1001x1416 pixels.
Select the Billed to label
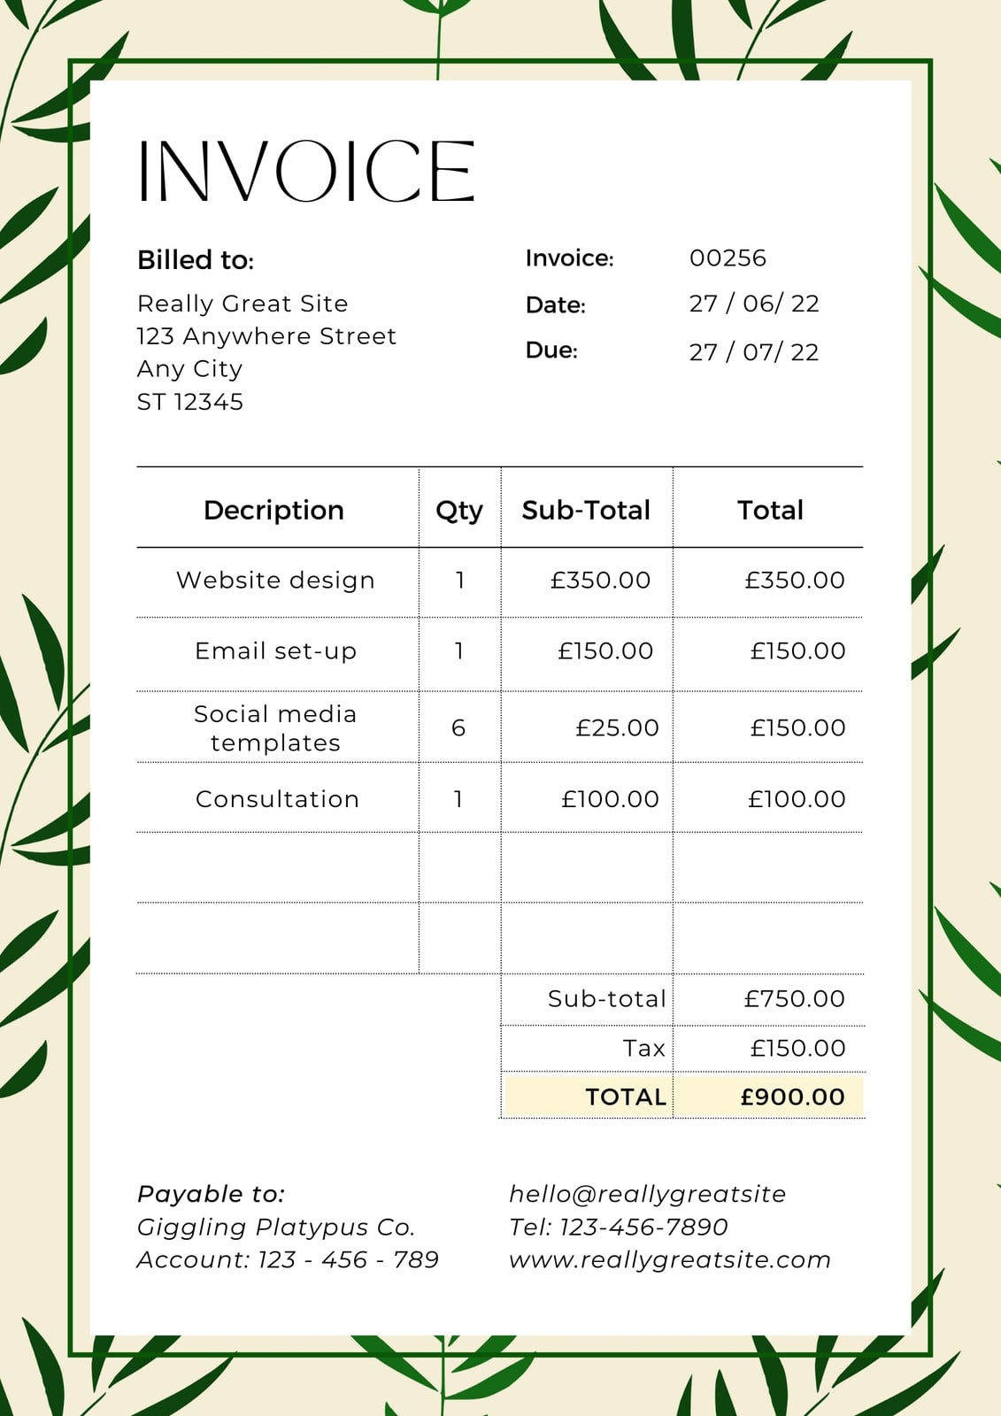(x=196, y=260)
